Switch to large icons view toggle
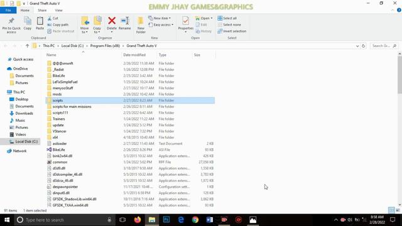 (x=398, y=210)
